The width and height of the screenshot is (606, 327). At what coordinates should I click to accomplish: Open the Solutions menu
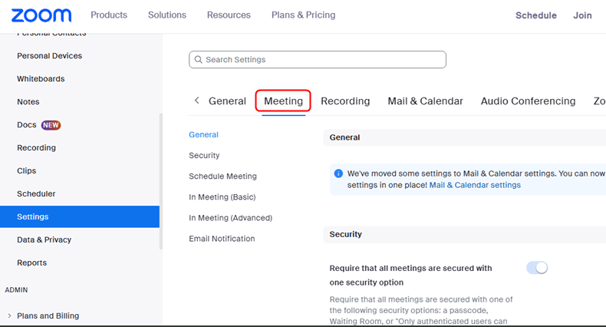167,15
